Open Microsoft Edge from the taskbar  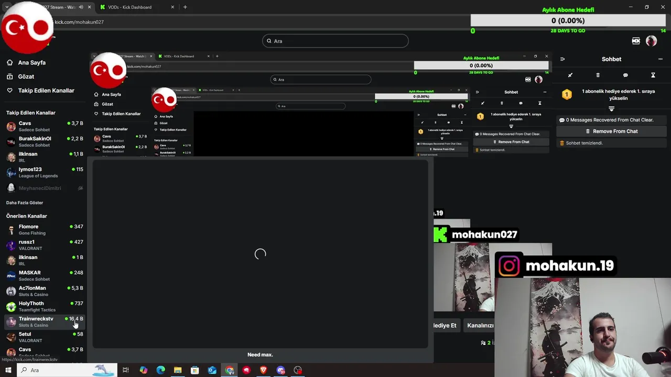[160, 370]
